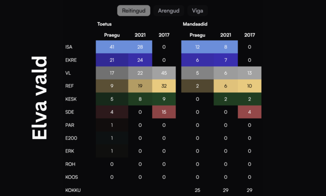
Task: Click SDE 2017 support cell 15
Action: pyautogui.click(x=164, y=112)
